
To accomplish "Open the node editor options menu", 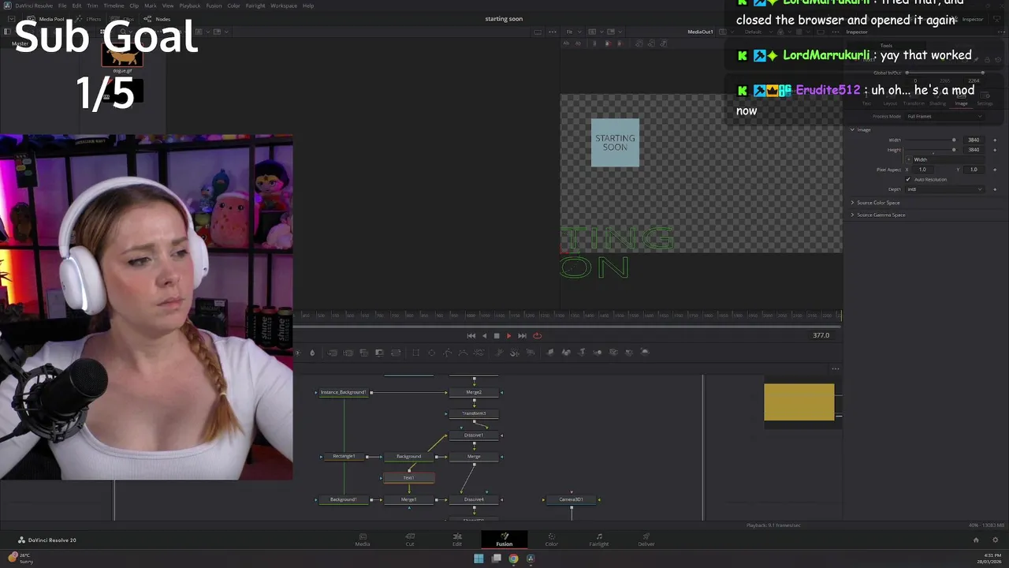I will pos(836,368).
